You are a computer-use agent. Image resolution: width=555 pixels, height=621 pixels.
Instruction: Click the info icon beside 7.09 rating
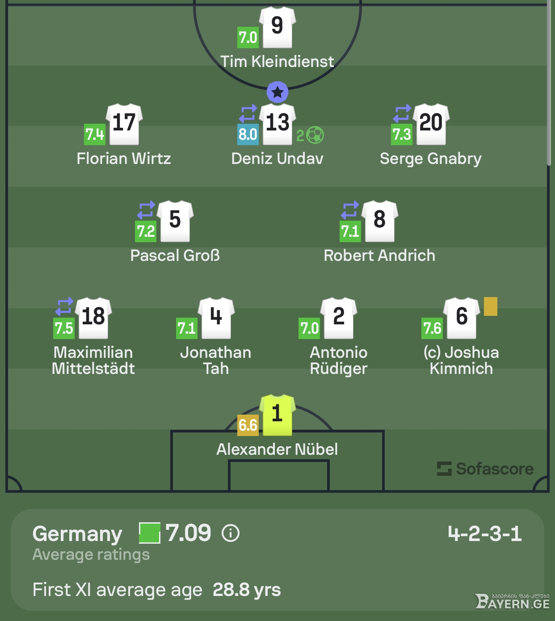click(231, 533)
